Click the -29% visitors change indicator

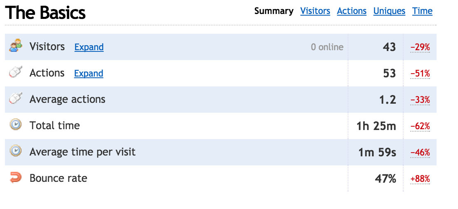[x=420, y=47]
